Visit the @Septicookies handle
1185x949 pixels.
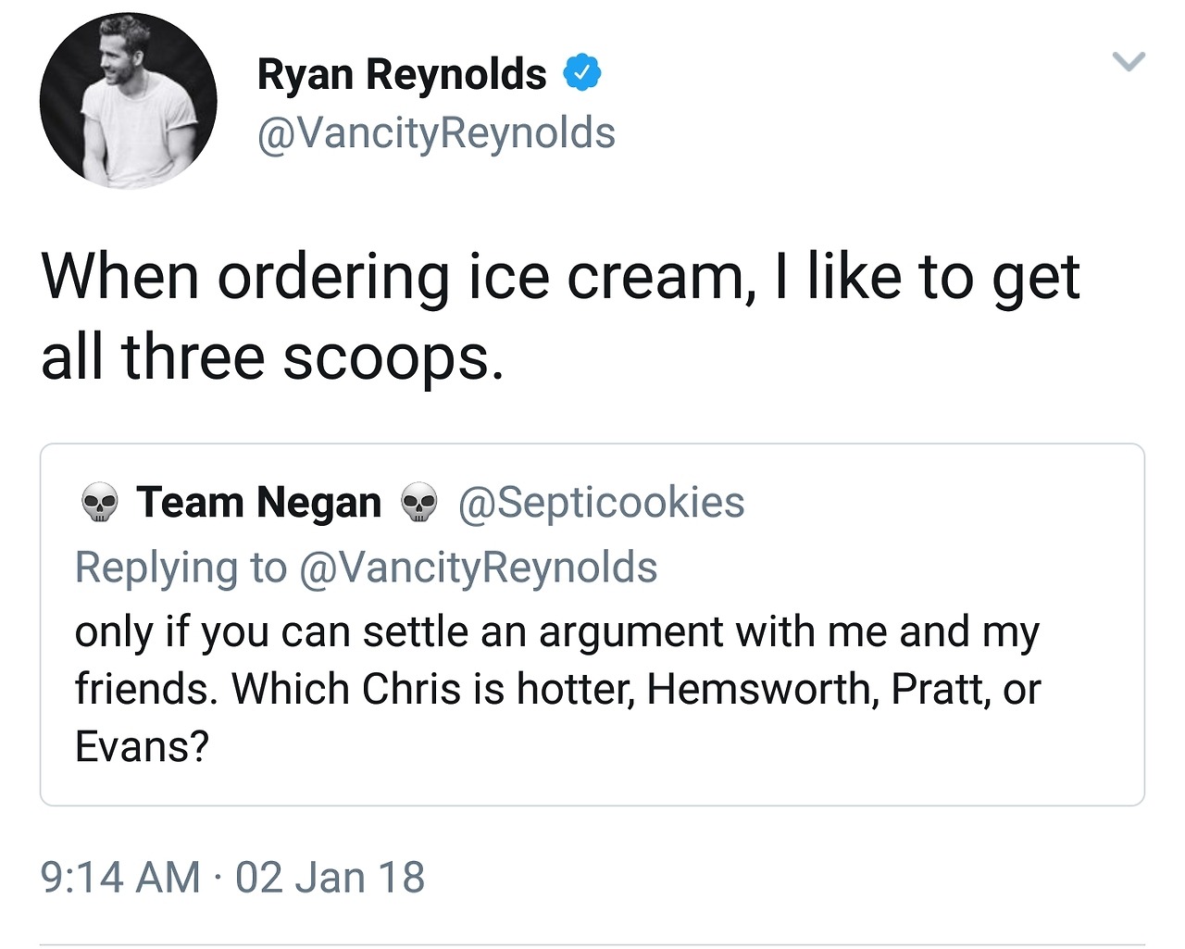point(601,503)
